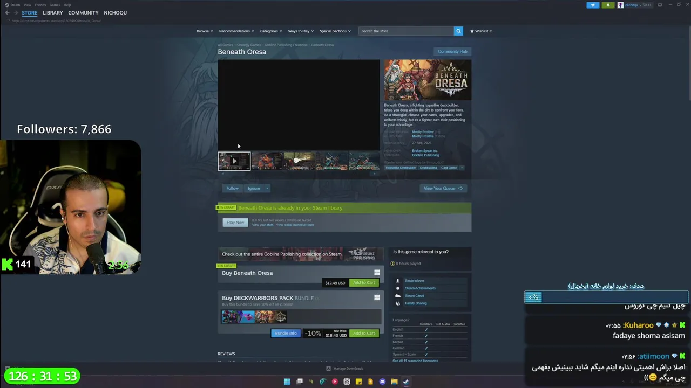The height and width of the screenshot is (388, 691).
Task: Click the Roguelike Deckbuilder tag
Action: [x=401, y=168]
